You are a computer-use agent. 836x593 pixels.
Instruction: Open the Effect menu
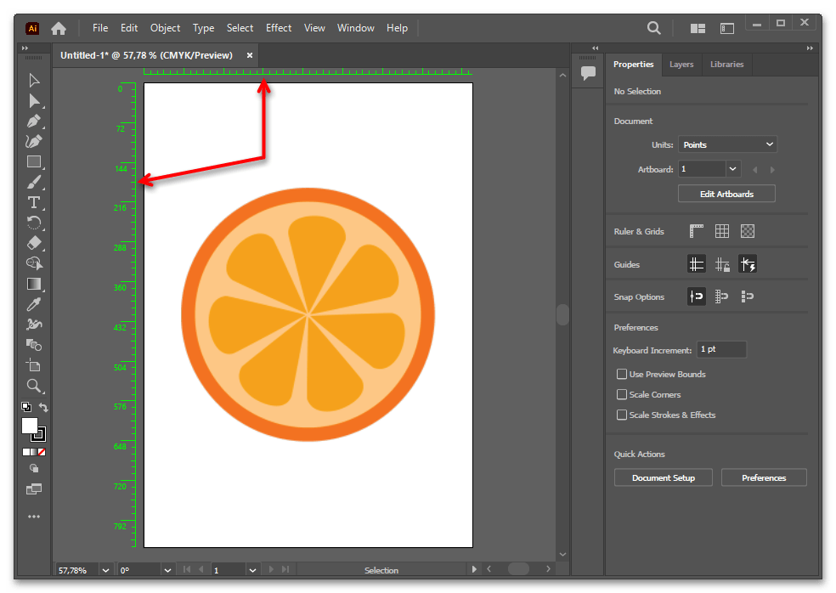coord(279,28)
